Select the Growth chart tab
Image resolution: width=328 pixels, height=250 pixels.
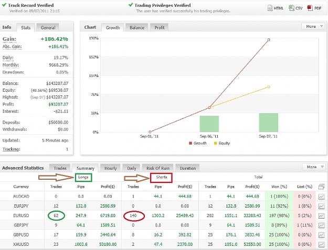113,28
